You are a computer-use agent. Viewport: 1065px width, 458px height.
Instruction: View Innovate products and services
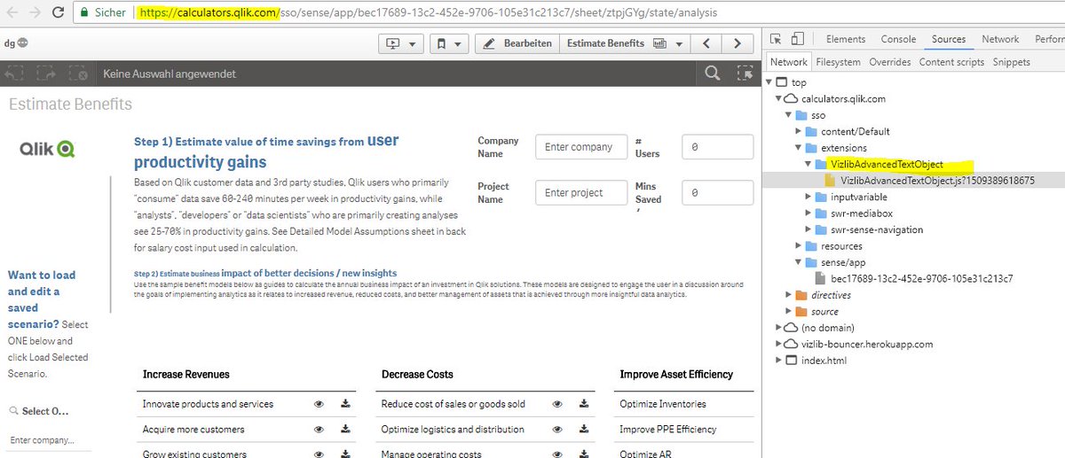coord(319,404)
